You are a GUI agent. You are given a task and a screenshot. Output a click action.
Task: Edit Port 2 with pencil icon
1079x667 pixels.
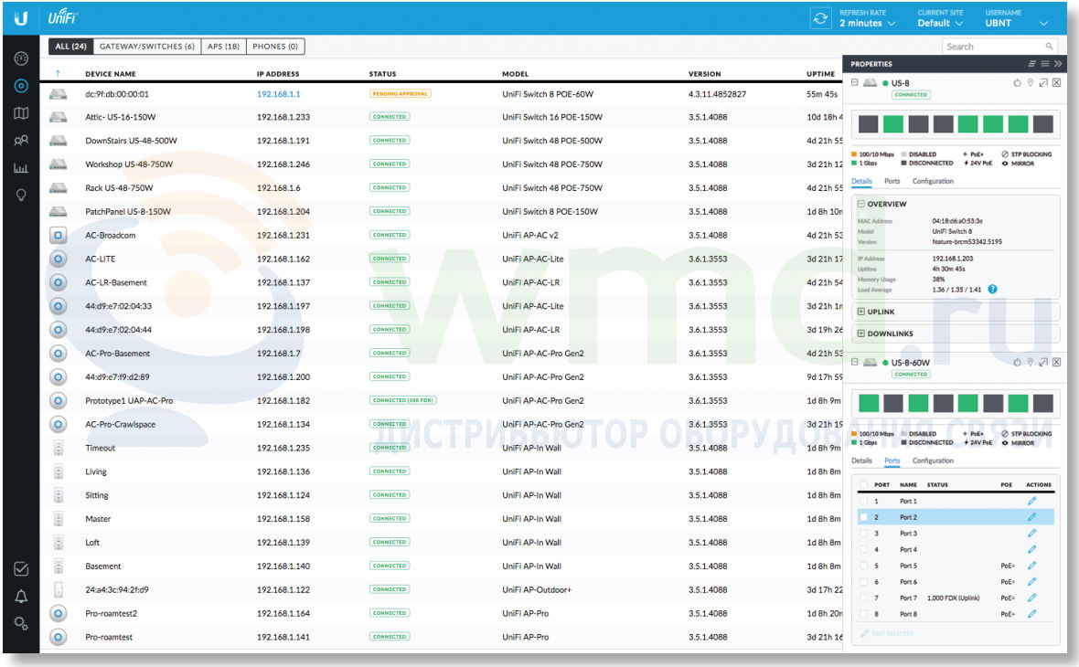[x=1031, y=517]
